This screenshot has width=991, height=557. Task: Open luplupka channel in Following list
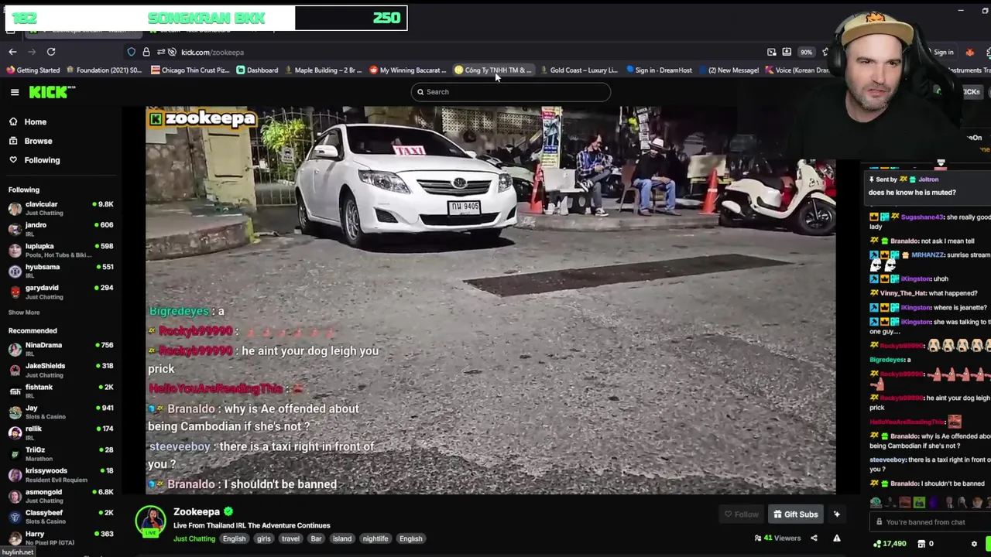click(60, 250)
